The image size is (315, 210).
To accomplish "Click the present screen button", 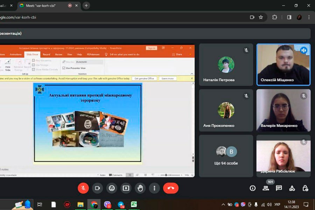I will 126,188.
